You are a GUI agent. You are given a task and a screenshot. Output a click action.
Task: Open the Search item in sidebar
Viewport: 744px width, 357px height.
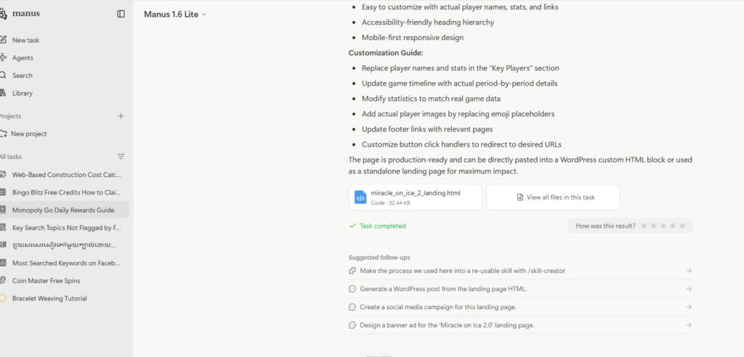point(22,75)
